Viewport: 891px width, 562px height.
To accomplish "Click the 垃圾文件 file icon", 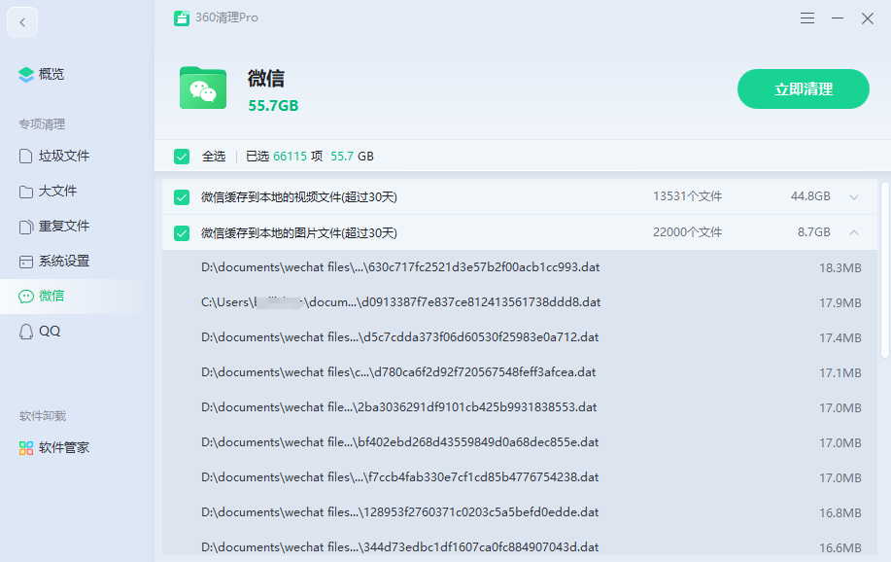I will tap(25, 157).
